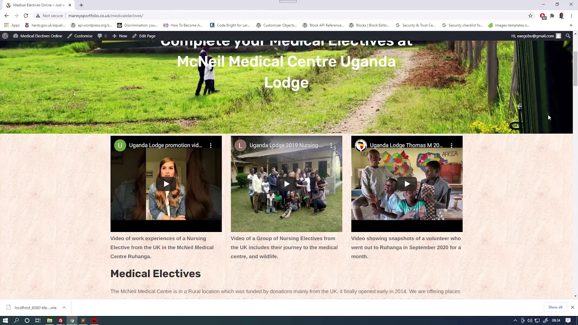Click the Uganda Lodge promotion video title
578x325 pixels.
[x=165, y=145]
